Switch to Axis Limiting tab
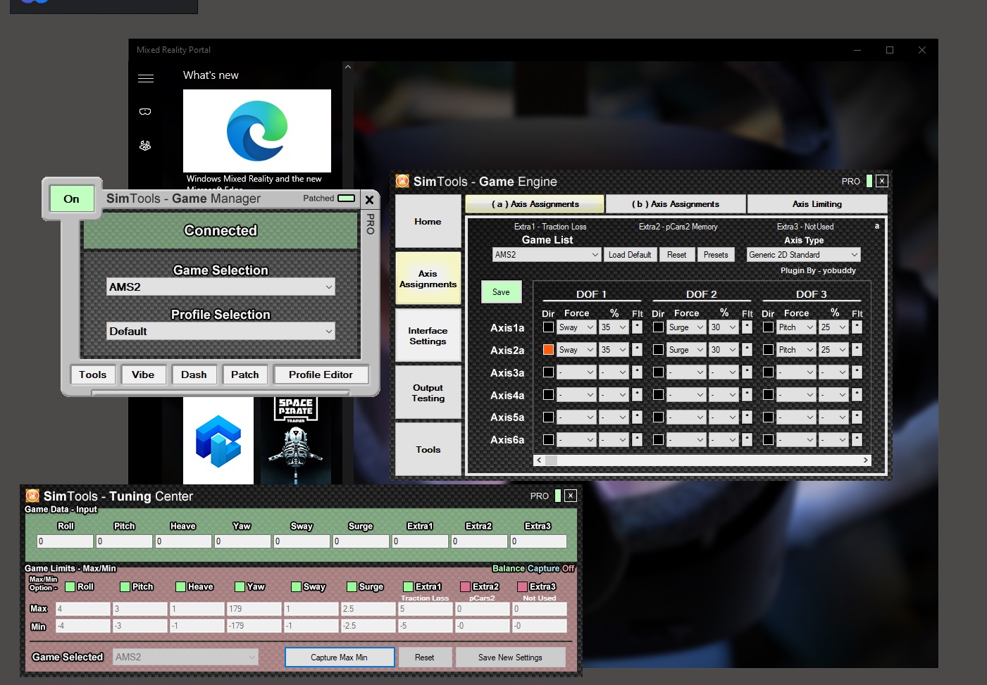Screen dimensions: 987x685 pos(817,204)
